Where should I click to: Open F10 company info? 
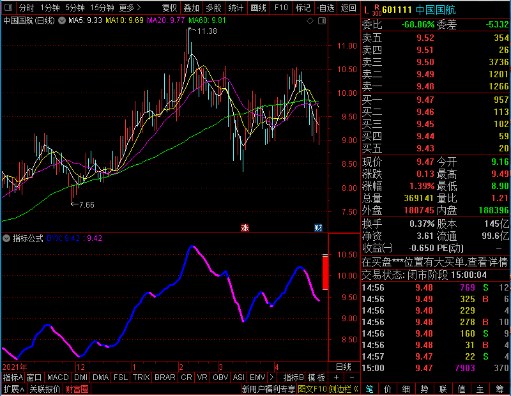(x=281, y=8)
